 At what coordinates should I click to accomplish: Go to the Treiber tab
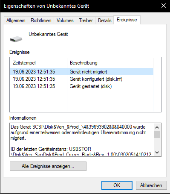click(86, 21)
